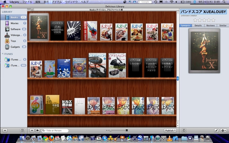This screenshot has height=143, width=229.
Task: Open the battery status menu
Action: tap(186, 2)
